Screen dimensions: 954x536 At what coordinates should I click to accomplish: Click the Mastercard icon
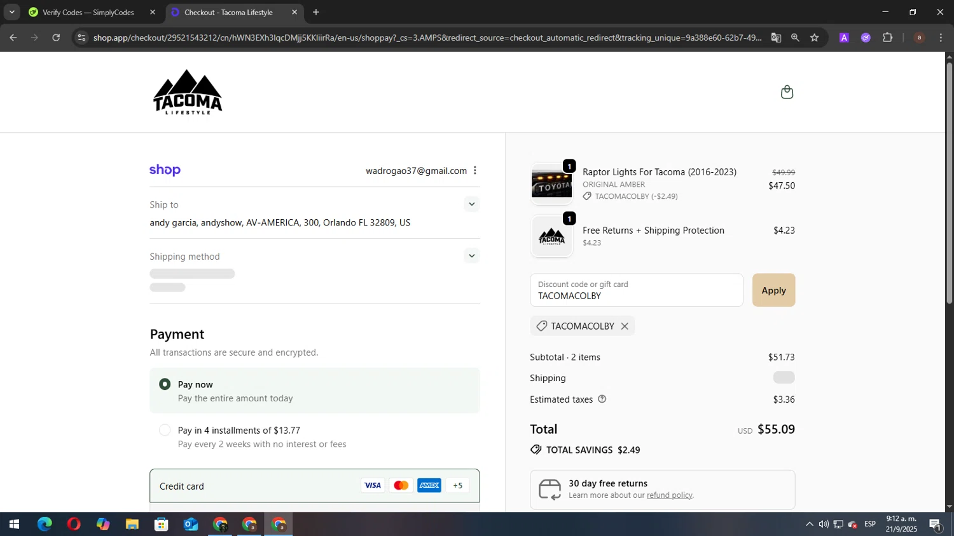click(401, 485)
